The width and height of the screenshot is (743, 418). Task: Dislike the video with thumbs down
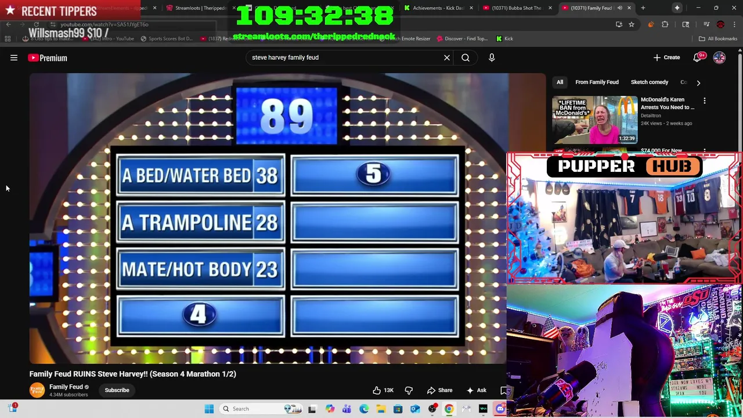409,390
